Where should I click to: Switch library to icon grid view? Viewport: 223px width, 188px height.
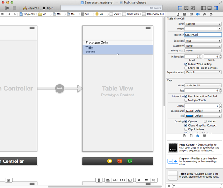[x=169, y=186]
